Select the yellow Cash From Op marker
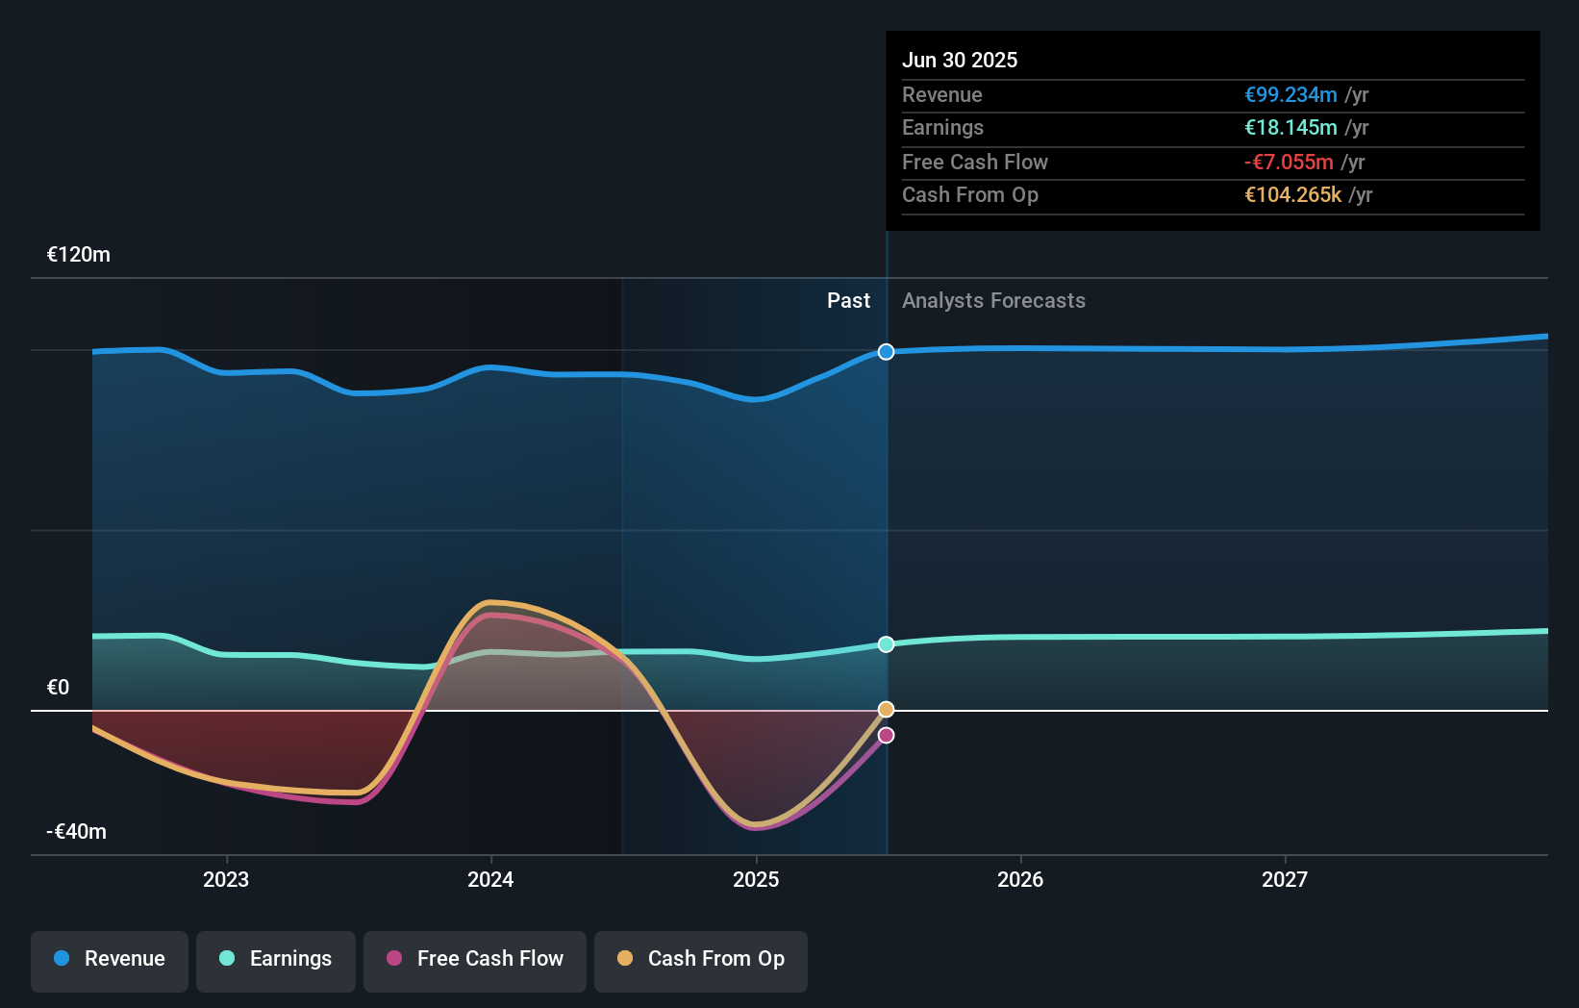 (x=885, y=709)
